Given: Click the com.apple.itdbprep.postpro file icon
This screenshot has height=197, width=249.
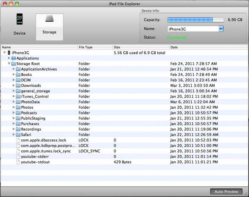Looking at the screenshot, I should (x=18, y=146).
